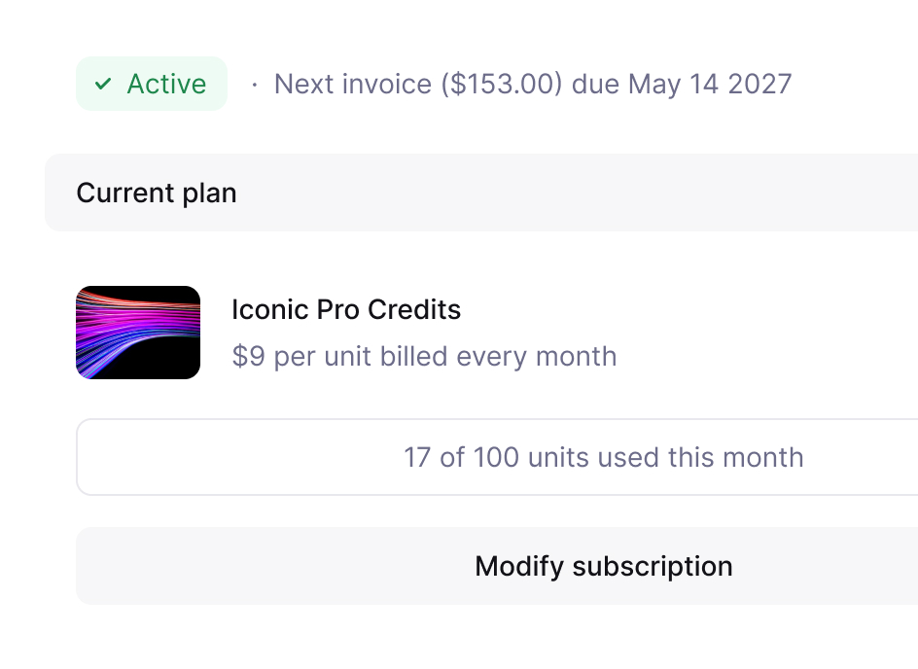Image resolution: width=918 pixels, height=669 pixels.
Task: Select the Current plan section header
Action: [x=481, y=193]
